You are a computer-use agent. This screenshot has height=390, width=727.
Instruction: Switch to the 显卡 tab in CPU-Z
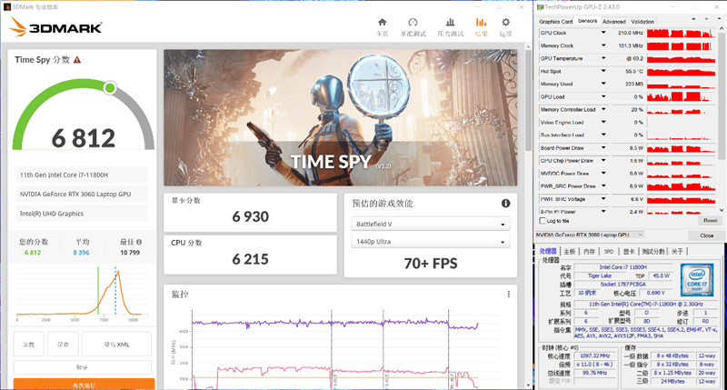point(629,251)
